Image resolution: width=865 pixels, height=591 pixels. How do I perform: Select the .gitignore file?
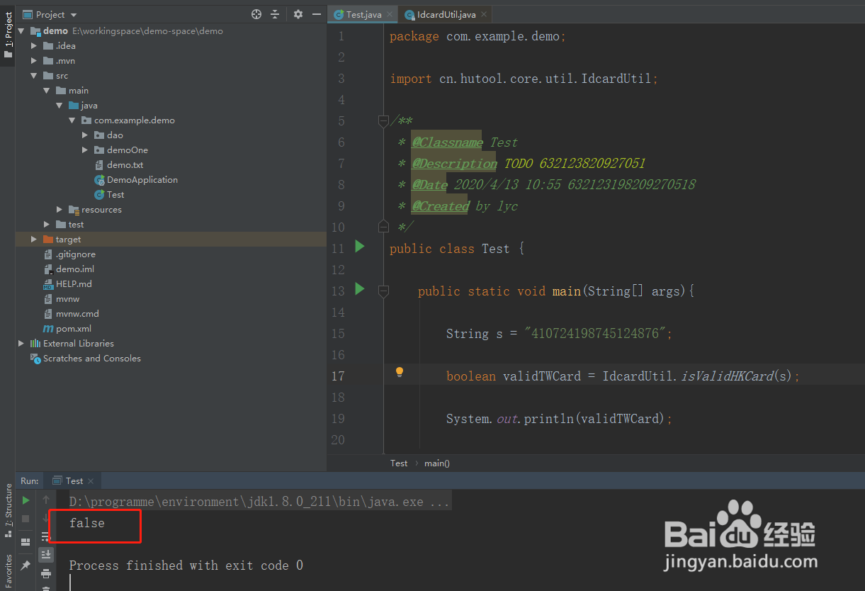coord(69,254)
